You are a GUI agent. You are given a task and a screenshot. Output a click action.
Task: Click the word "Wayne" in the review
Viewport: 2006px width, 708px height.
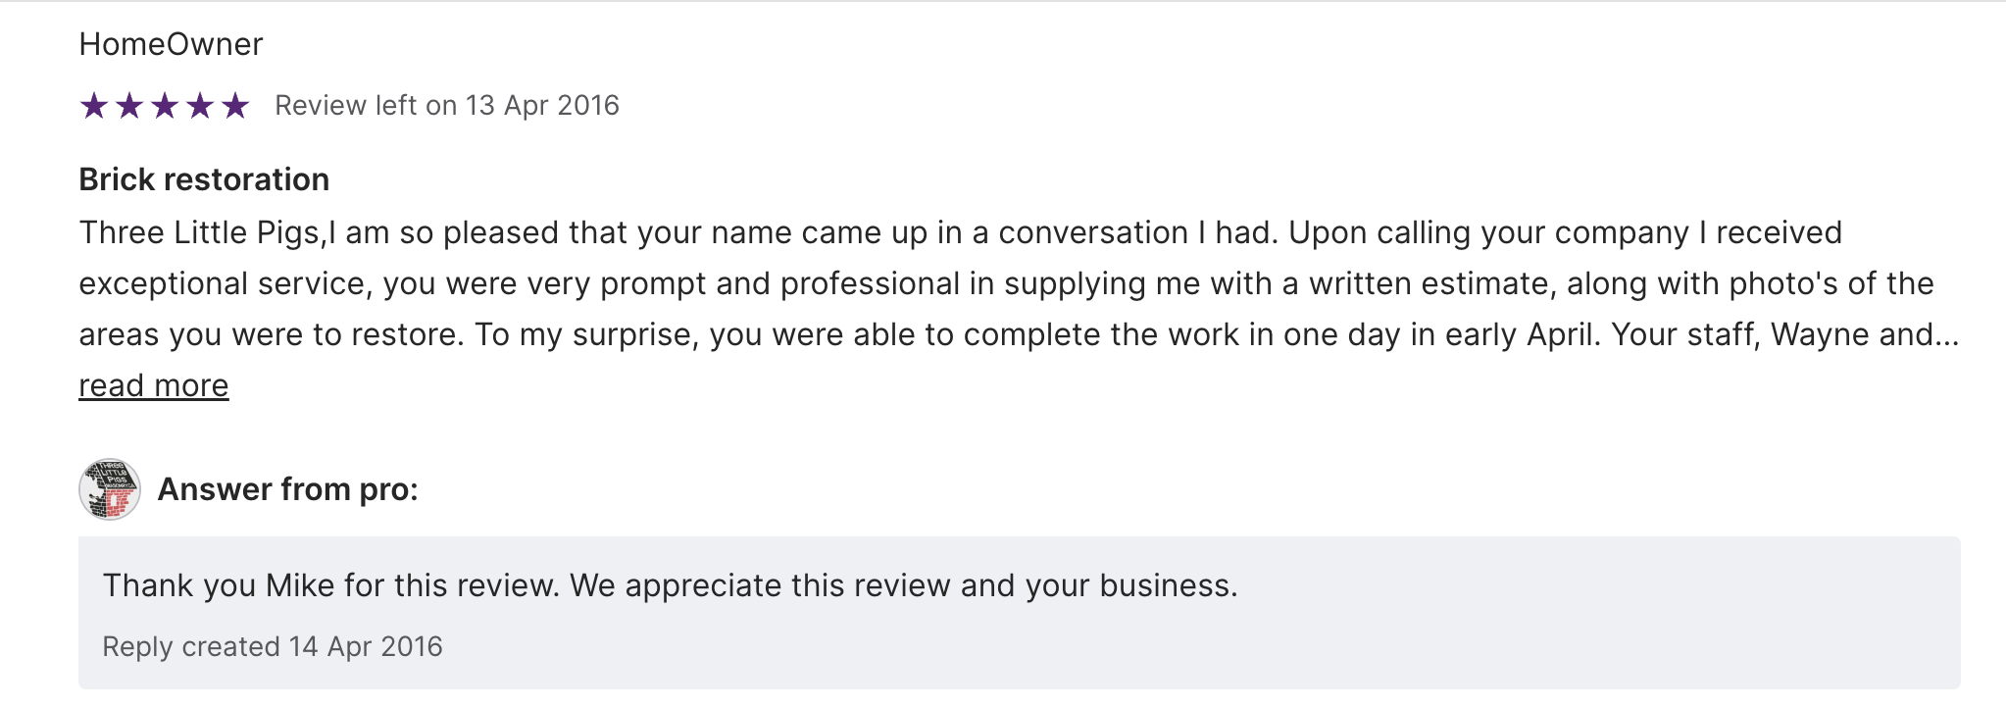point(1820,335)
